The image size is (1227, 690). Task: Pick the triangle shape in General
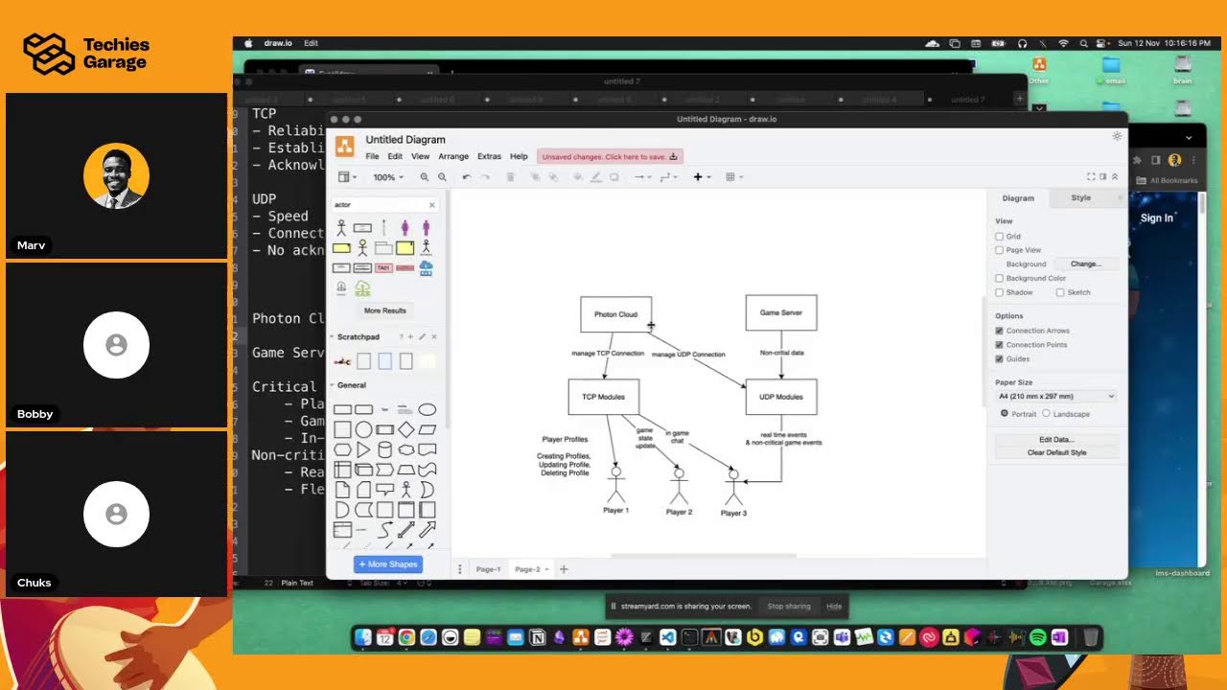click(x=363, y=449)
